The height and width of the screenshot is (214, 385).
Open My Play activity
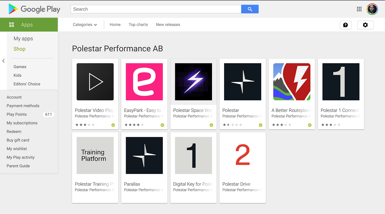click(x=21, y=157)
